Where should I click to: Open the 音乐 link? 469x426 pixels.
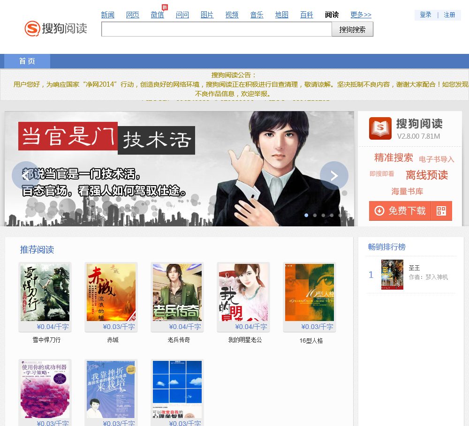coord(257,15)
